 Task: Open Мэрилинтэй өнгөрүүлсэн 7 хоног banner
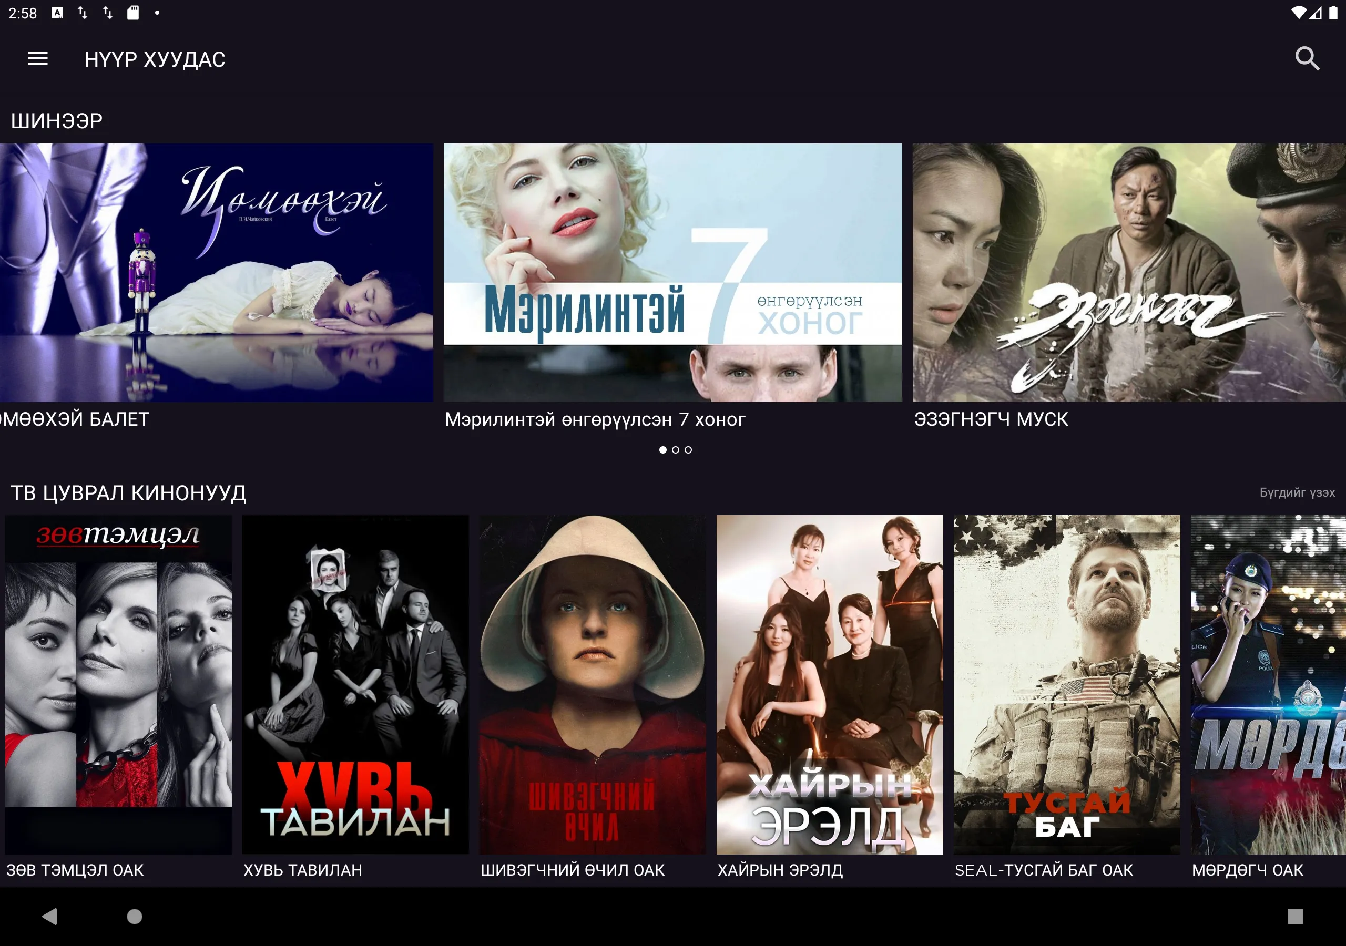pos(672,273)
